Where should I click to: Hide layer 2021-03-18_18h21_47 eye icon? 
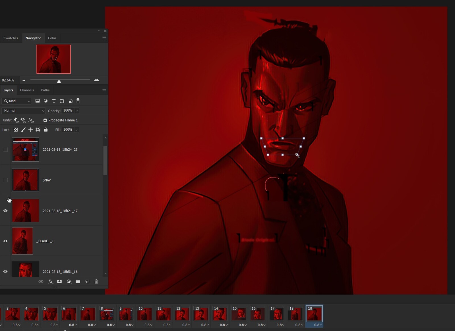[5, 211]
